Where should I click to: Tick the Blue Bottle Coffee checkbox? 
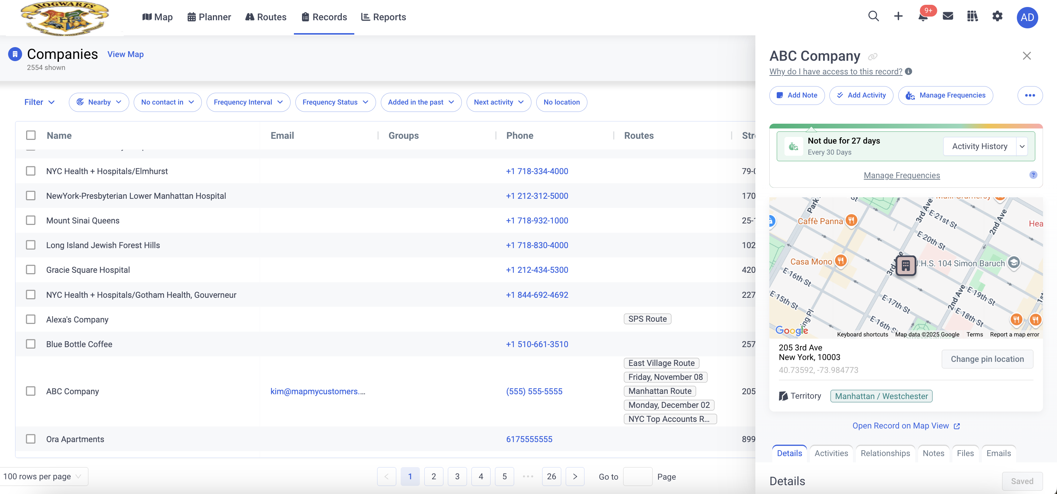31,344
